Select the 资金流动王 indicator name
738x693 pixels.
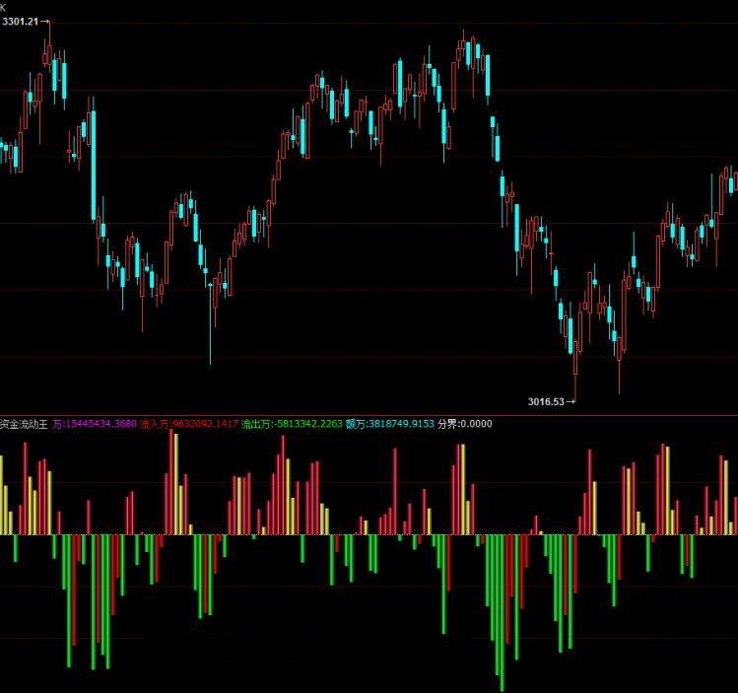(x=24, y=424)
